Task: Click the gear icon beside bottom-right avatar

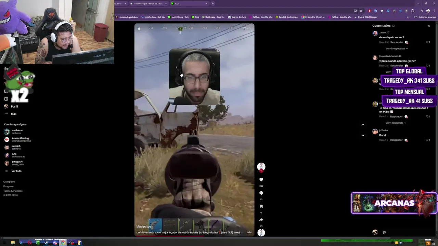Action: pos(384,232)
